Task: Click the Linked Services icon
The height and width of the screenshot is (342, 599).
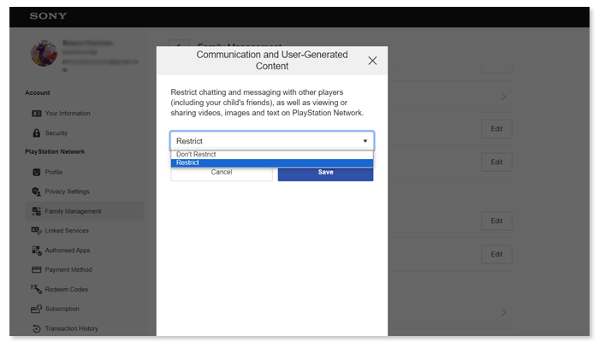Action: (36, 231)
